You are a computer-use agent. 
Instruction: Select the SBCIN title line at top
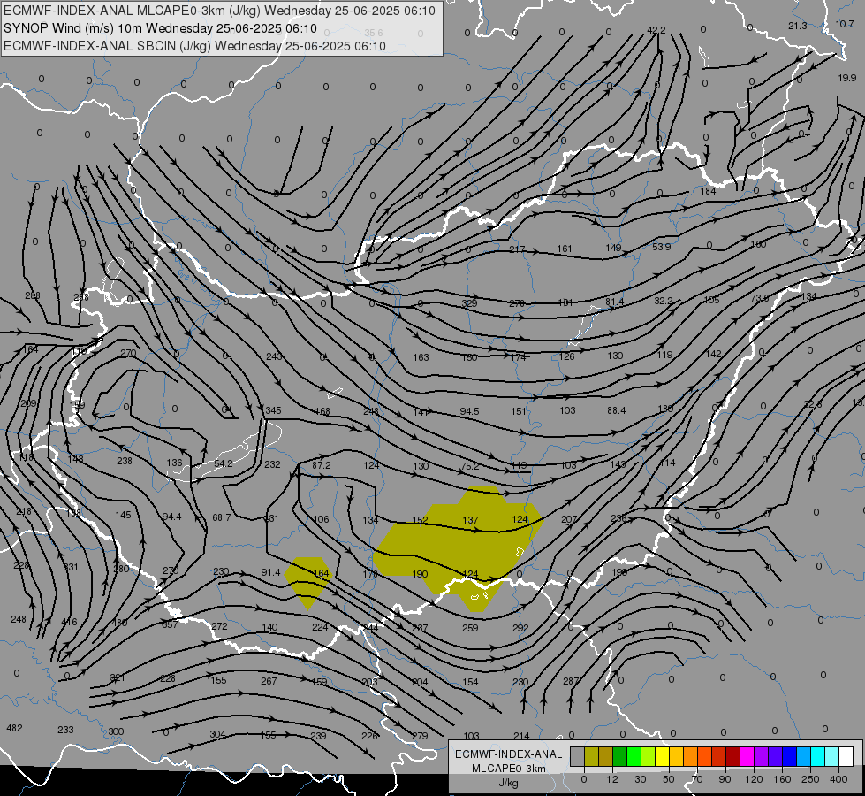(194, 46)
